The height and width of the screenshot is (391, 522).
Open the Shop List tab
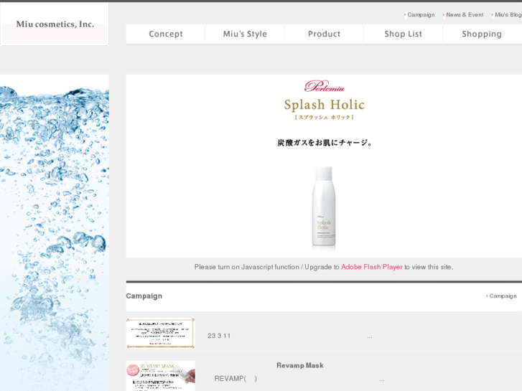pos(403,34)
